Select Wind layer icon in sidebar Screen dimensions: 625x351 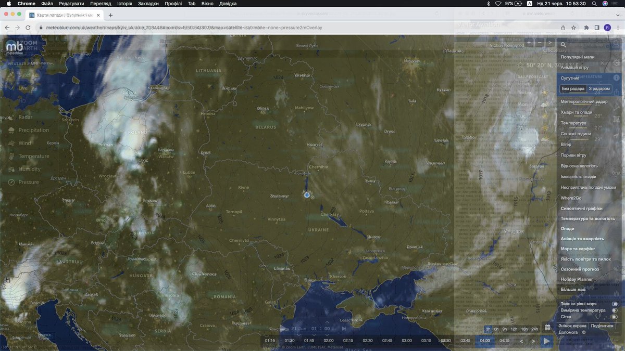point(11,143)
